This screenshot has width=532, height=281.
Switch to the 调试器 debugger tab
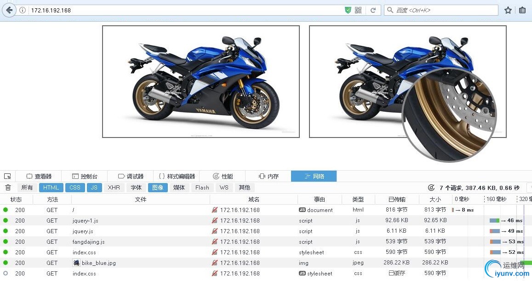[131, 176]
